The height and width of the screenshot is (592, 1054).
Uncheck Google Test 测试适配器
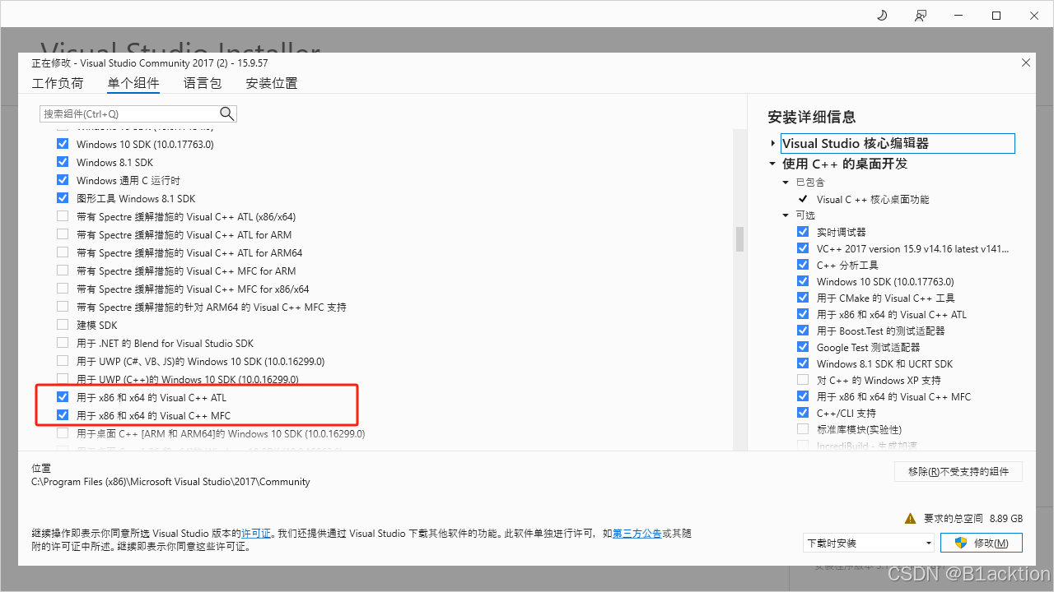coord(803,347)
